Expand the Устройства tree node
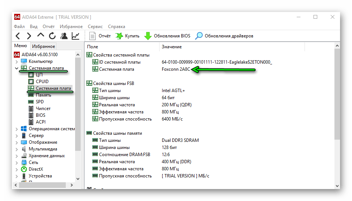The width and height of the screenshot is (352, 201). coord(16,176)
